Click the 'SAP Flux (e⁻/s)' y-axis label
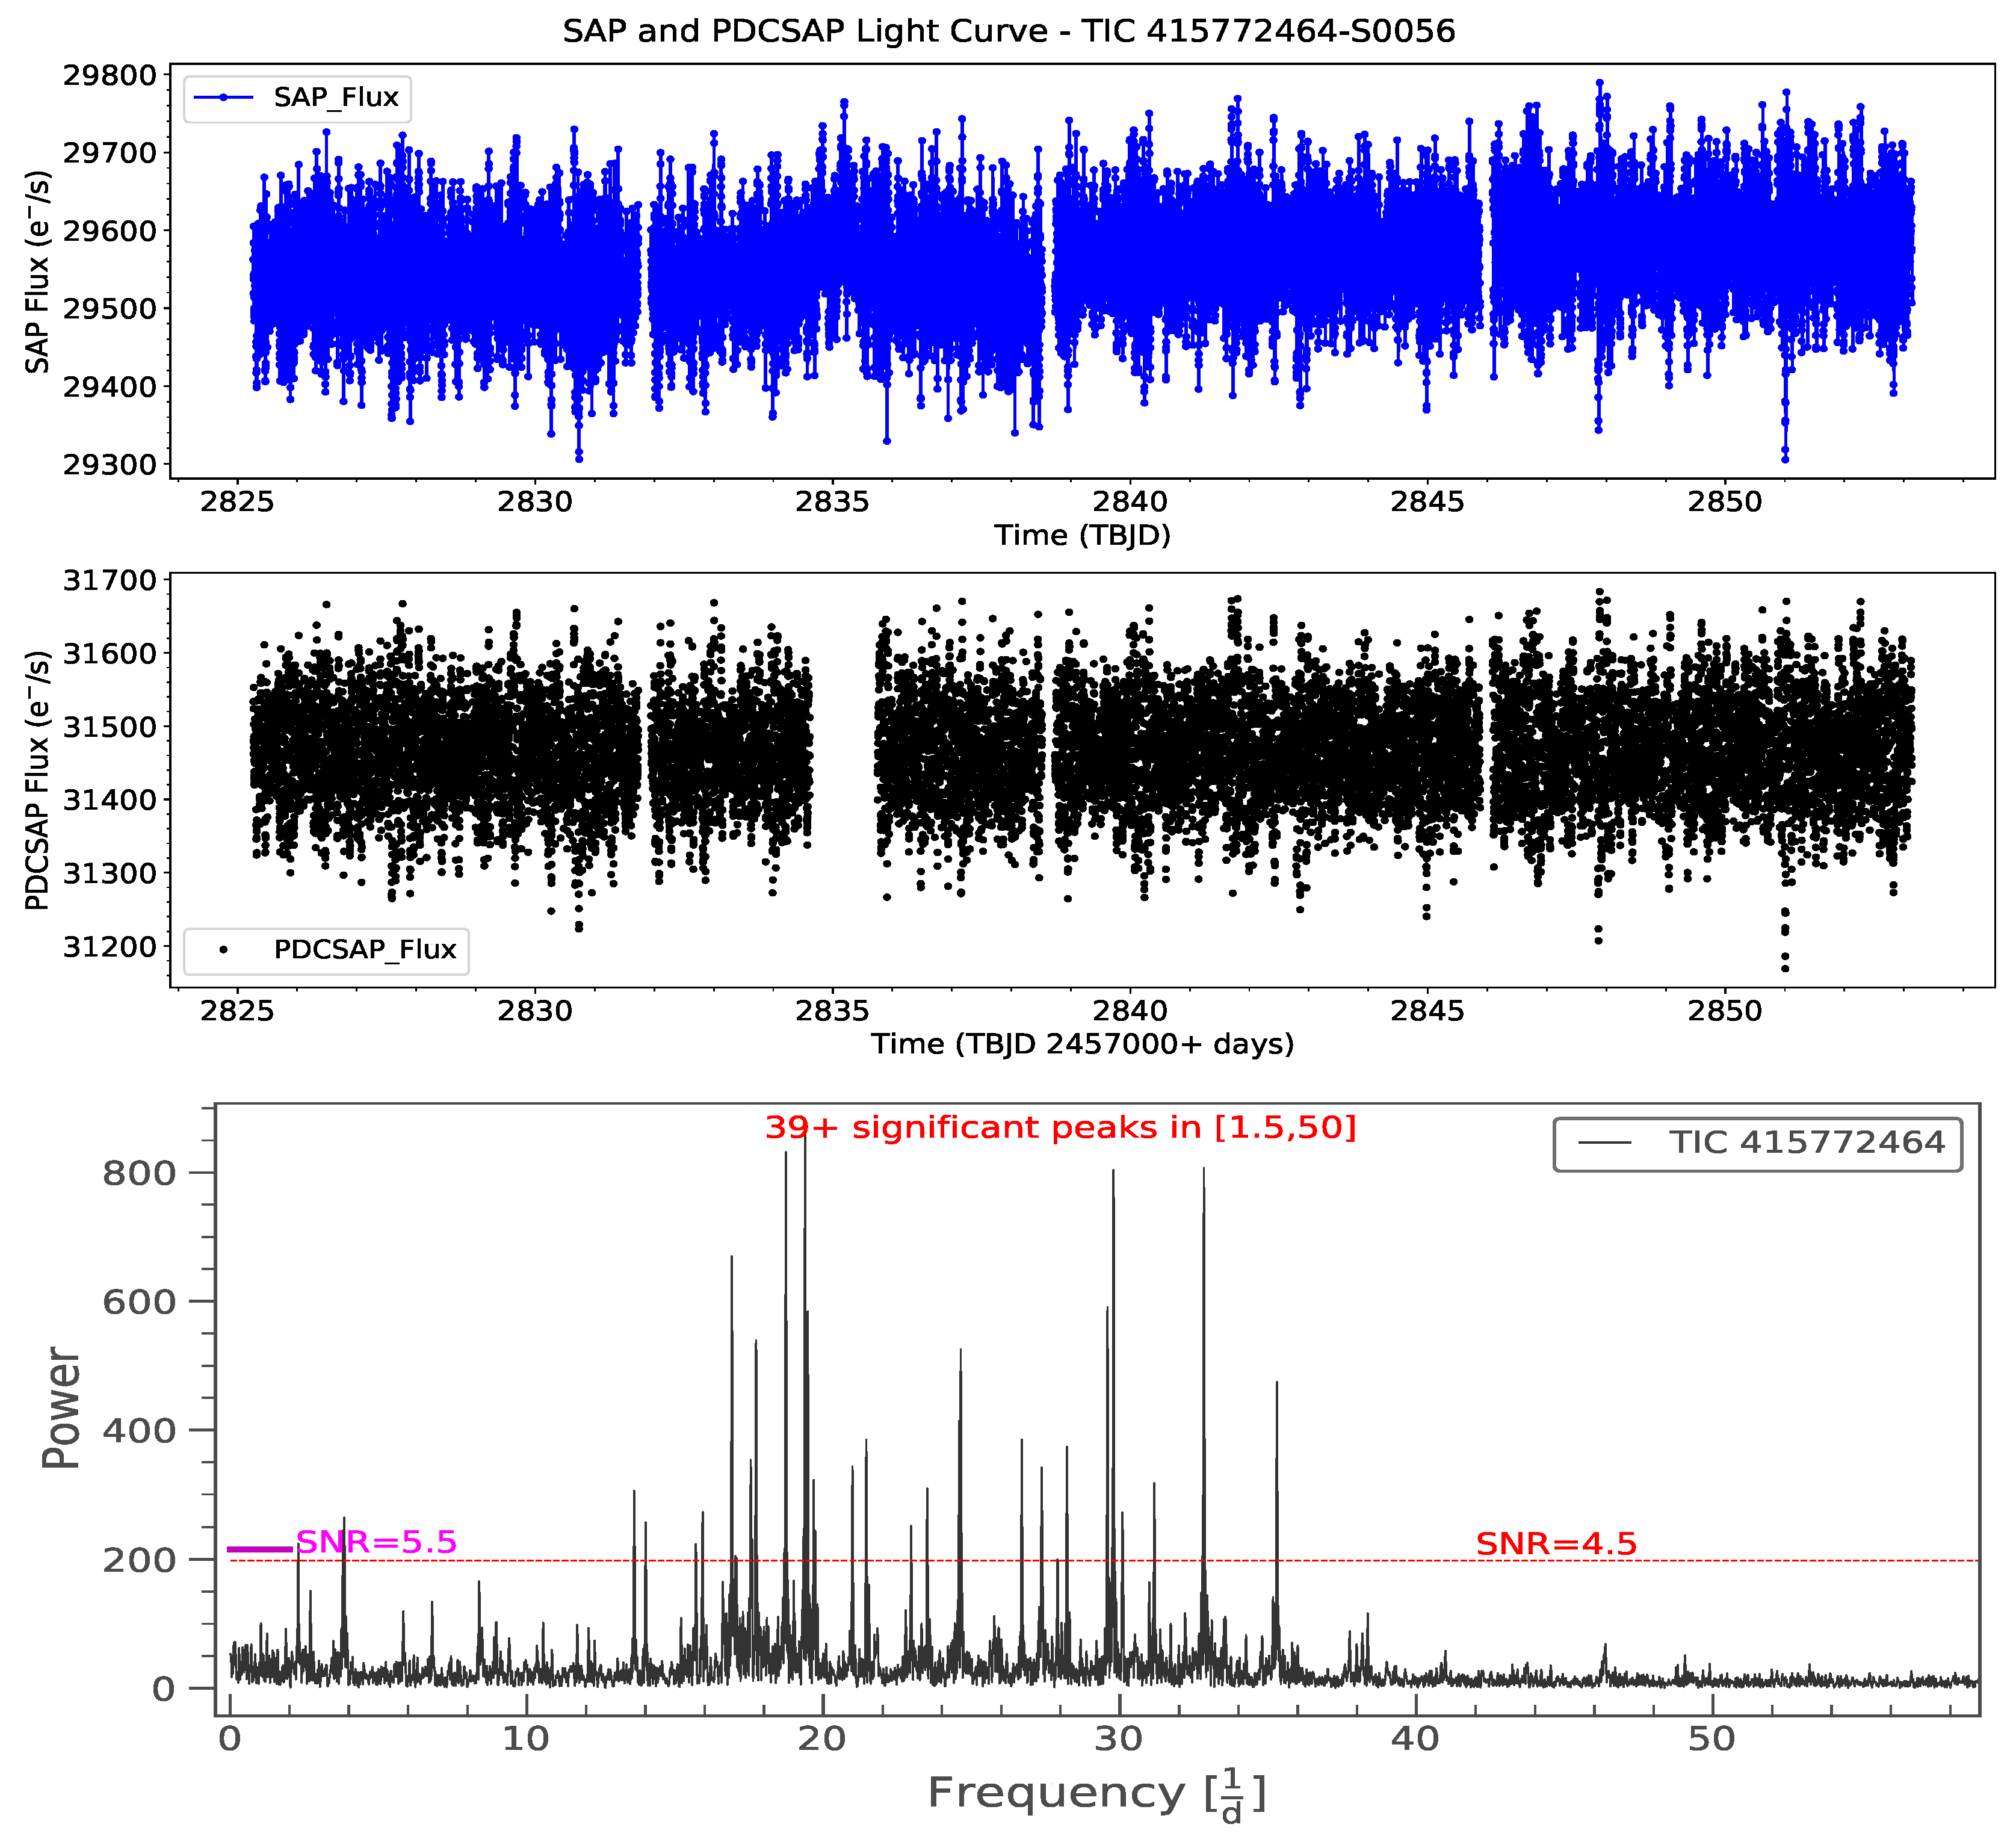This screenshot has width=2016, height=1836. coord(37,272)
